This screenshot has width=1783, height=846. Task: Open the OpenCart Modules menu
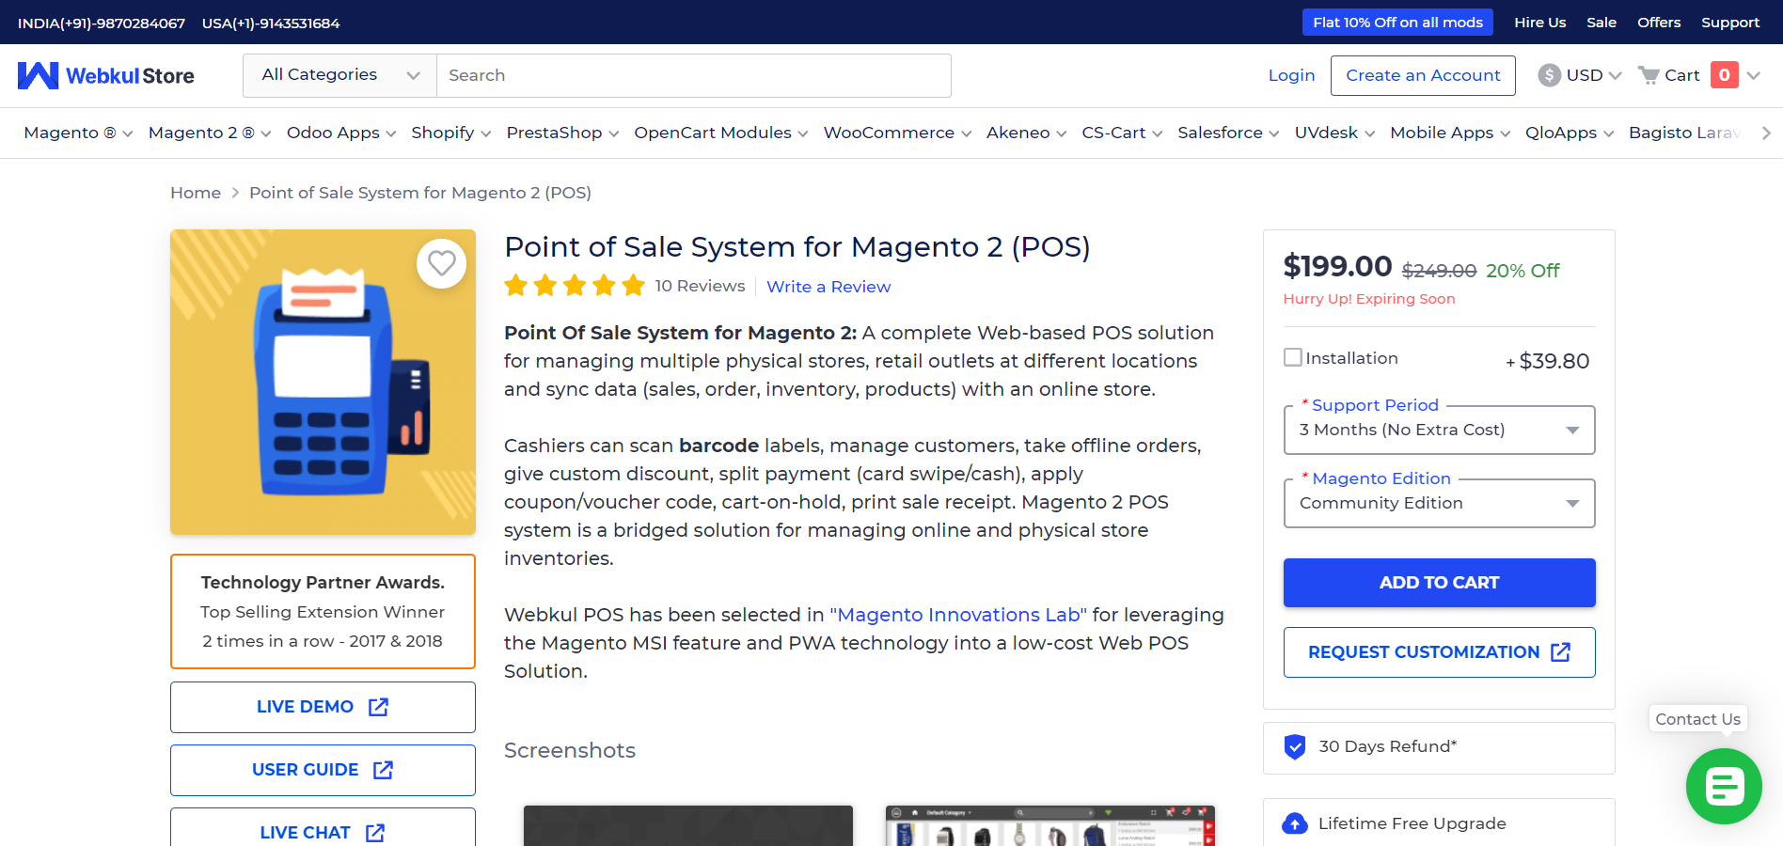[x=721, y=133]
